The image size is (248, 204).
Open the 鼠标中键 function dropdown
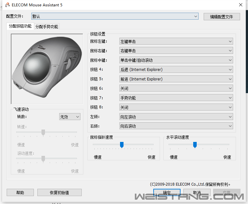[x=176, y=60]
